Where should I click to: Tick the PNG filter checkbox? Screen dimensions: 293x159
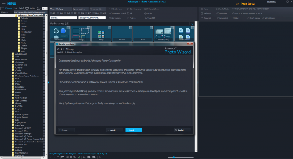[x=65, y=13]
